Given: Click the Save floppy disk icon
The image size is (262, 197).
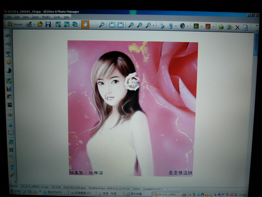Looking at the screenshot, I should [x=48, y=25].
